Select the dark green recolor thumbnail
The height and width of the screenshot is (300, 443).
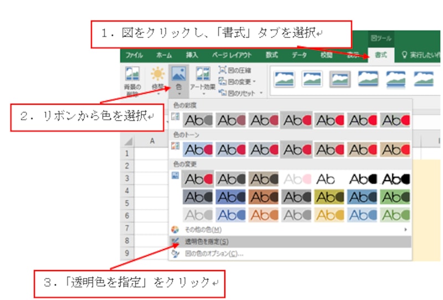coord(395,197)
